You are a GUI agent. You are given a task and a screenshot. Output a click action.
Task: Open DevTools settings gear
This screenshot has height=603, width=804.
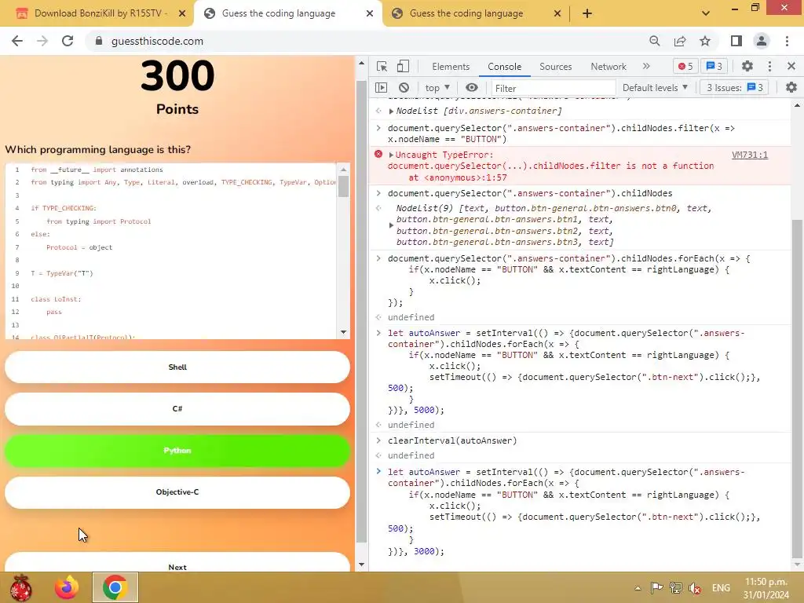point(747,66)
